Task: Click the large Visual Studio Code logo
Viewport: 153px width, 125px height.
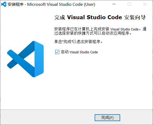Action: (x=25, y=59)
